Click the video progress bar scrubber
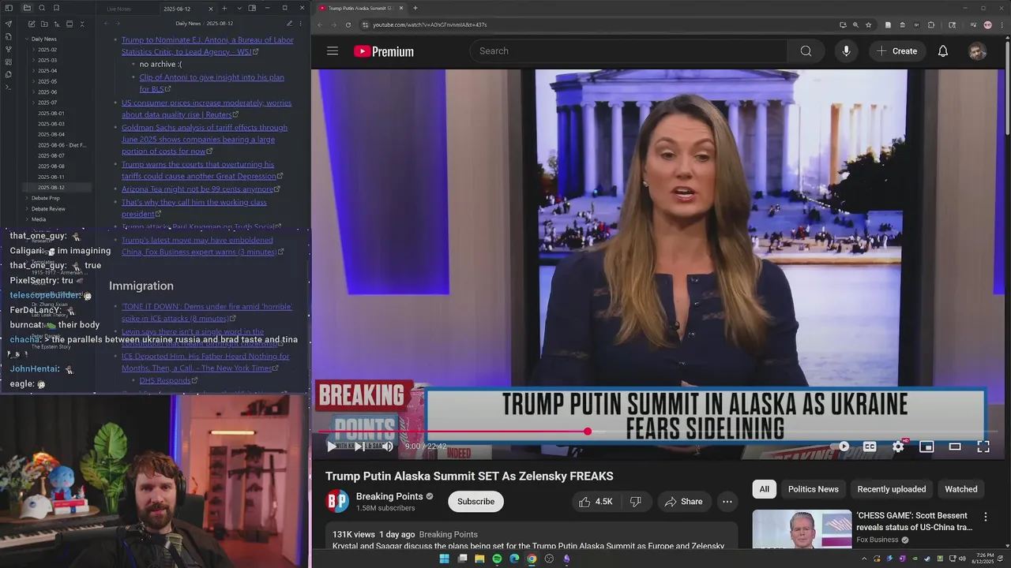The width and height of the screenshot is (1011, 568). 588,432
